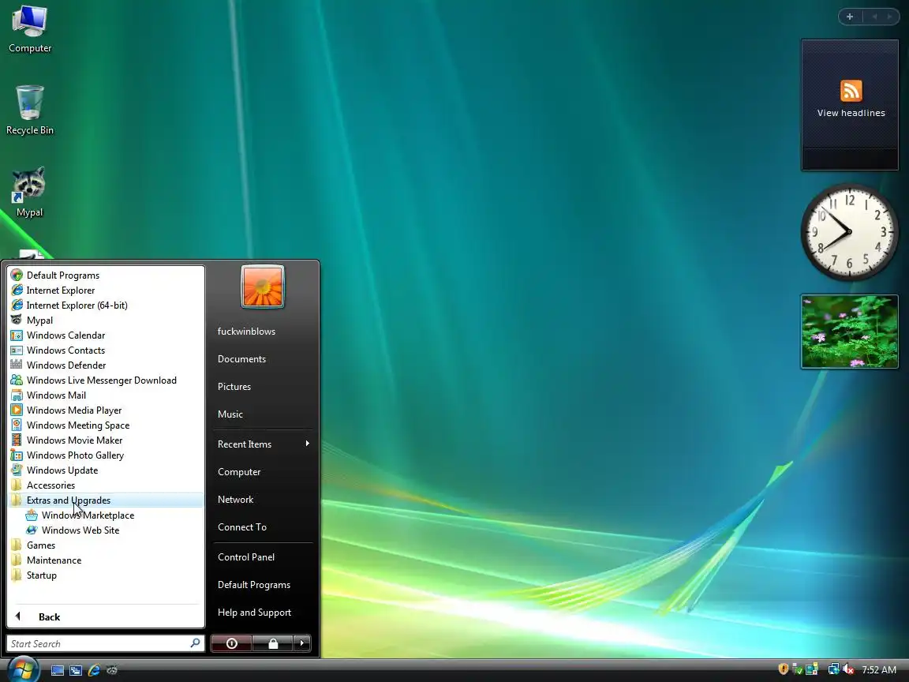Launch 32-bit Internet Explorer from programs list
This screenshot has width=909, height=682.
(106, 290)
